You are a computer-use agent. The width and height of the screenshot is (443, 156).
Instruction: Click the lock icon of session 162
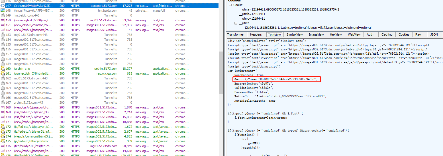click(3, 78)
